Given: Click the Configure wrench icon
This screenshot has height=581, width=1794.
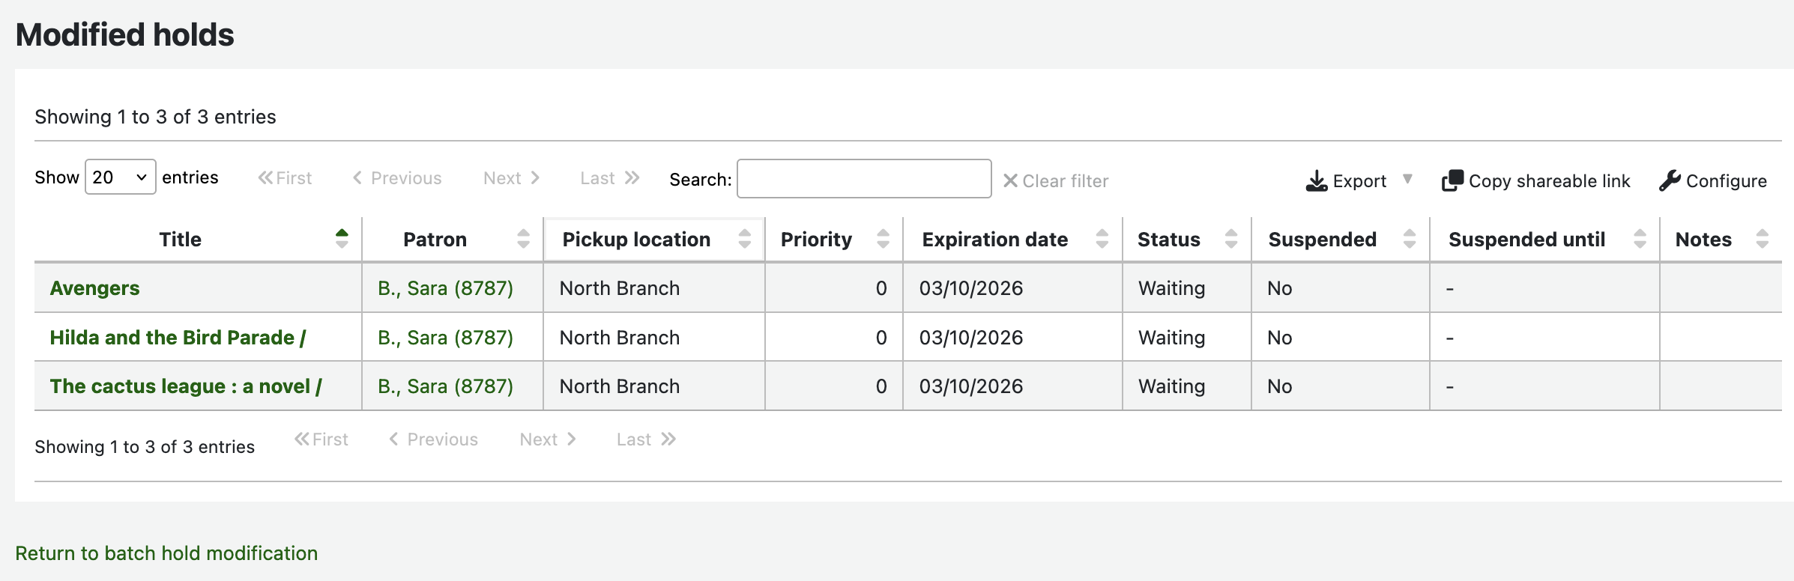Looking at the screenshot, I should [1670, 181].
